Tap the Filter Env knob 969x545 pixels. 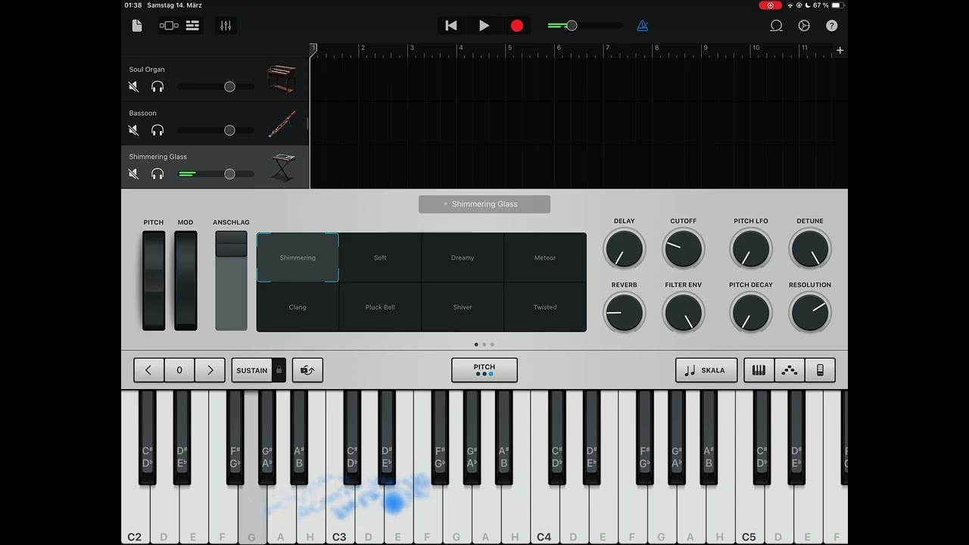click(x=684, y=312)
